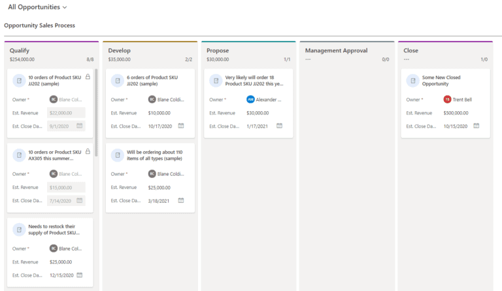The height and width of the screenshot is (291, 502).
Task: Open calendar picker for the 12/15/2020 close date
Action: click(80, 275)
